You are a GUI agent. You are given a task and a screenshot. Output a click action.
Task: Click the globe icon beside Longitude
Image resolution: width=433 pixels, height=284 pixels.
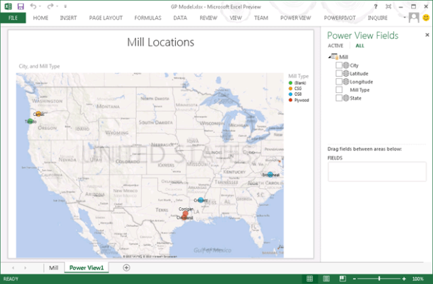click(346, 82)
